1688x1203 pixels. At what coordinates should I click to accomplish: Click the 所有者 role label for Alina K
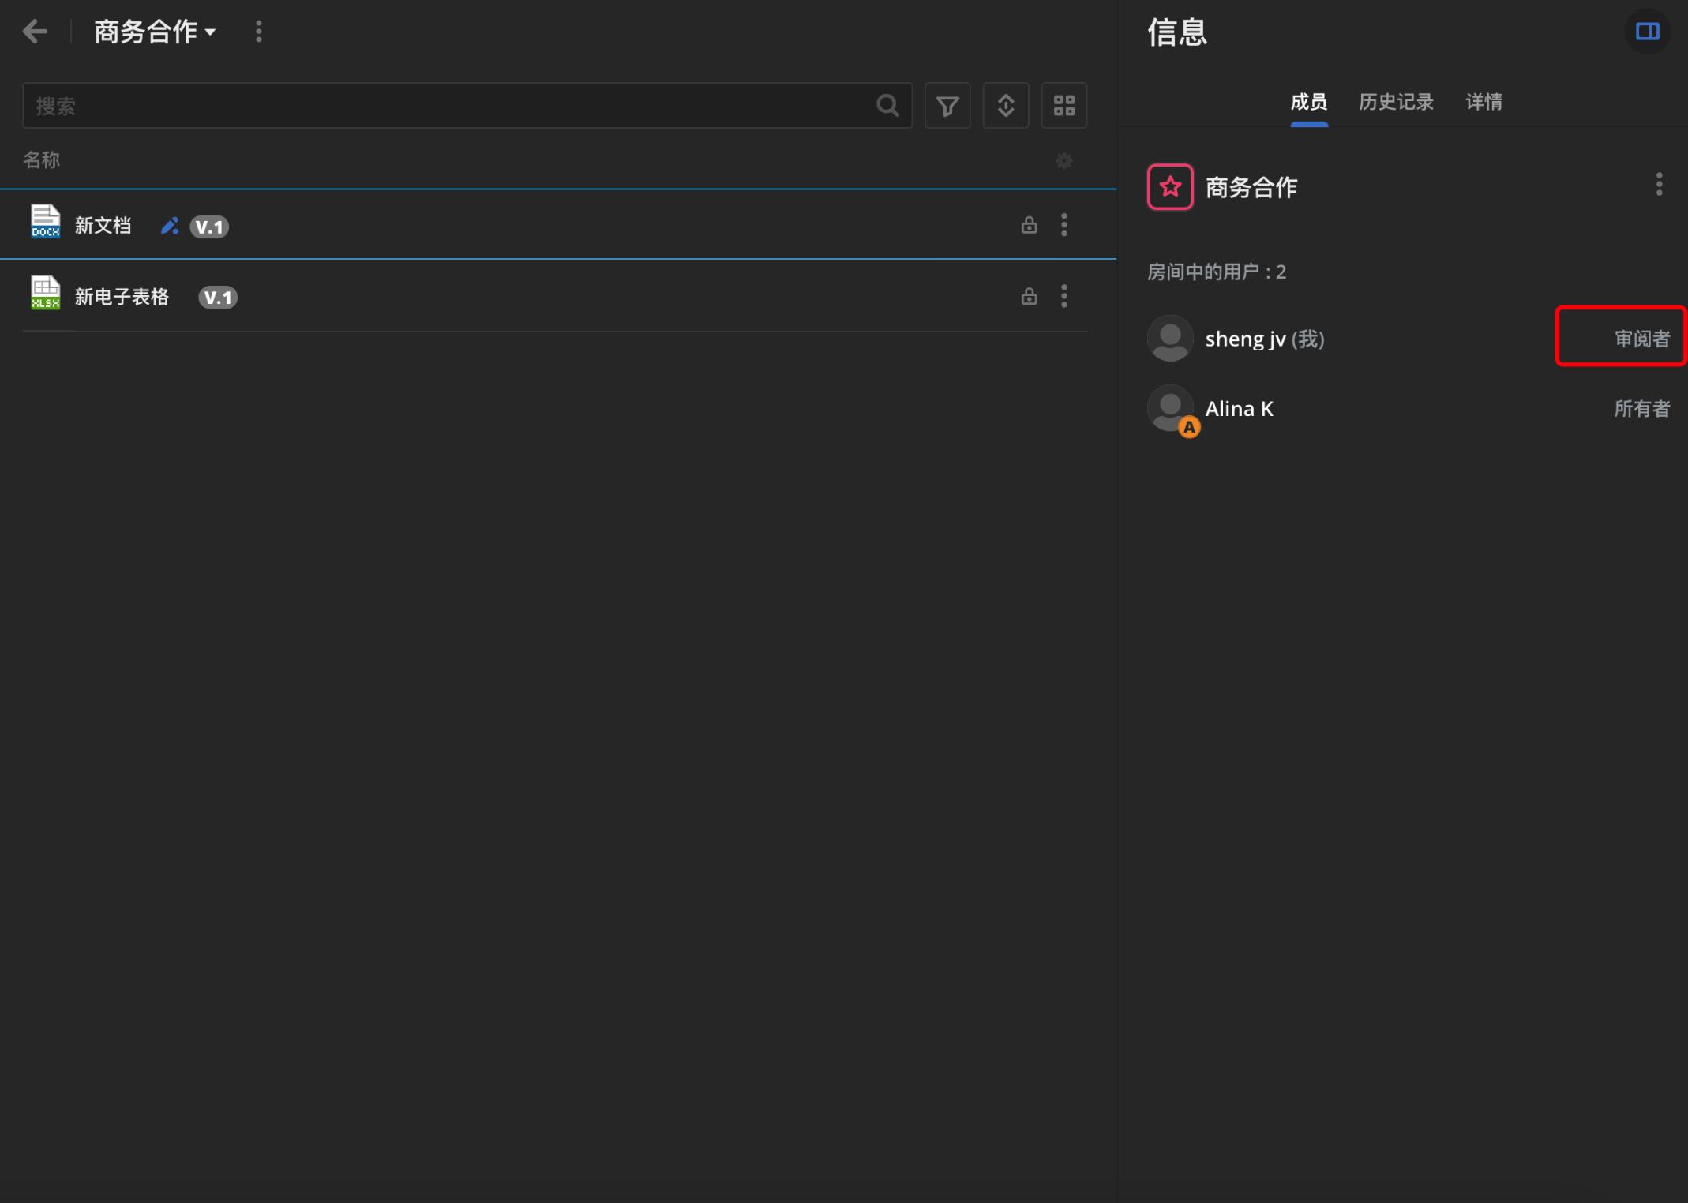[x=1642, y=409]
